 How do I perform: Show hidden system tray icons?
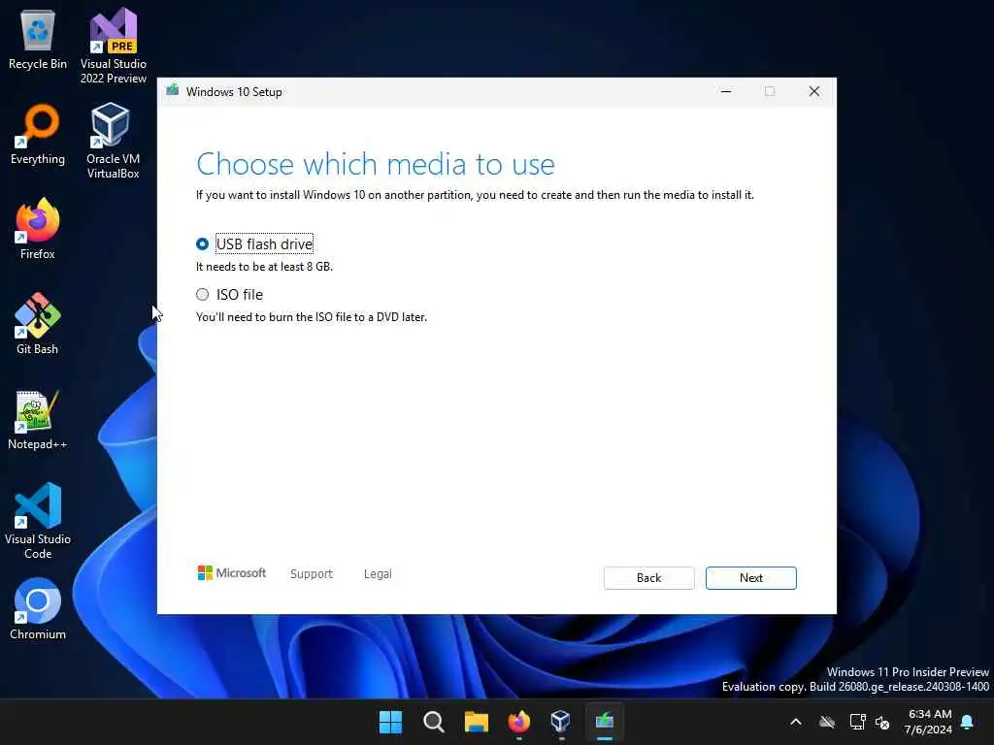point(796,722)
